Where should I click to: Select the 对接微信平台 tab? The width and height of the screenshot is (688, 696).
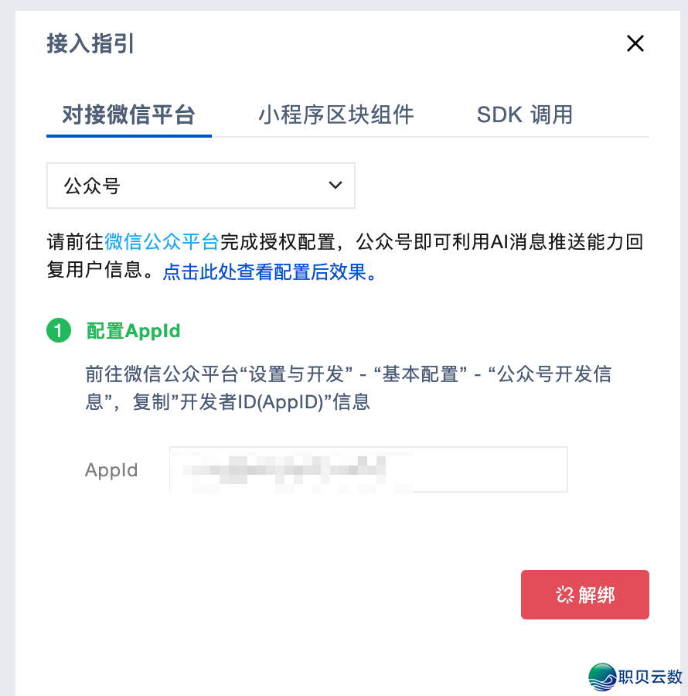128,114
